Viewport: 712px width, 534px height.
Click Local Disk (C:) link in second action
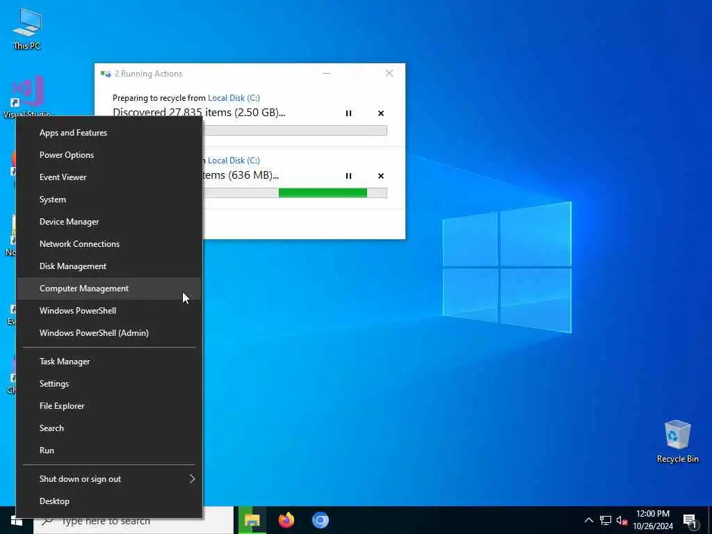tap(234, 161)
